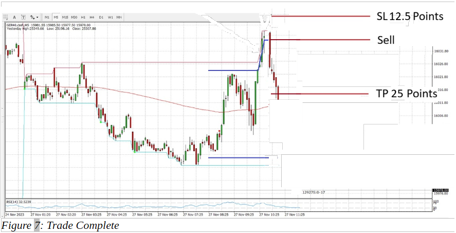
Task: Switch chart to H1 timeframe
Action: pyautogui.click(x=83, y=17)
